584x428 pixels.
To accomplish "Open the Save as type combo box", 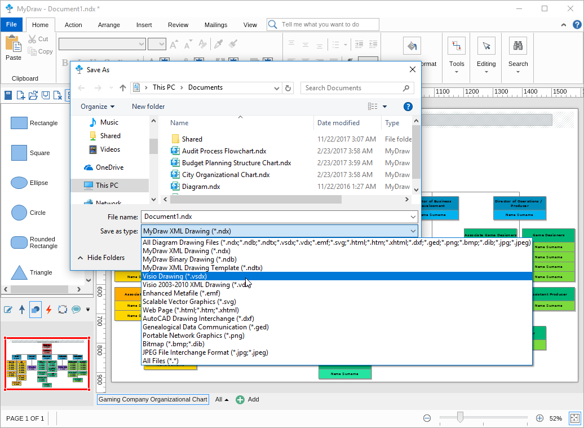I will click(x=280, y=231).
